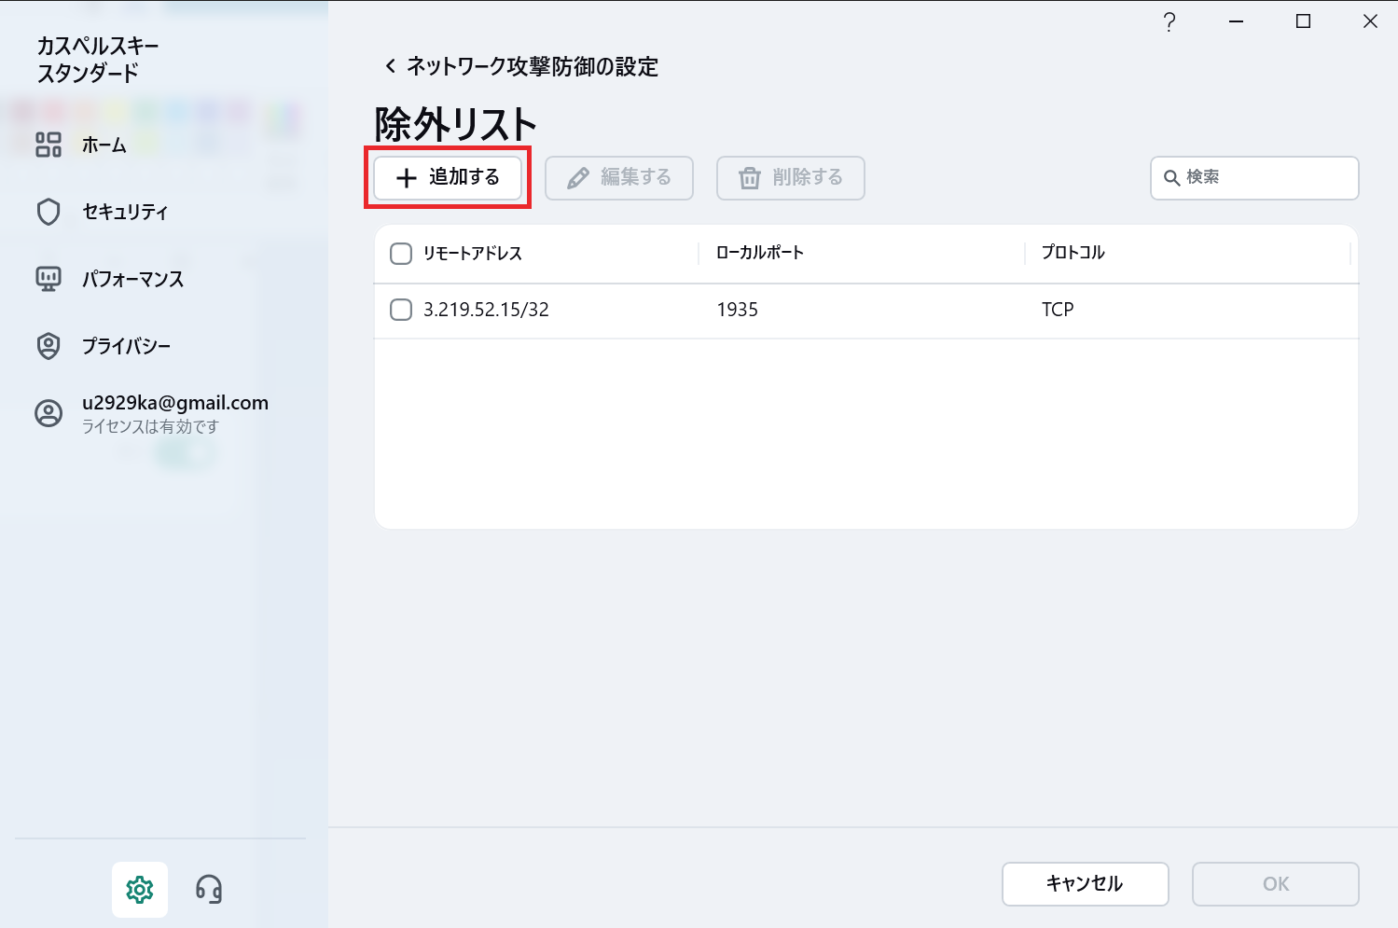The width and height of the screenshot is (1398, 928).
Task: Click the back chevron before ネットワーク攻撃防御の設定
Action: click(390, 66)
